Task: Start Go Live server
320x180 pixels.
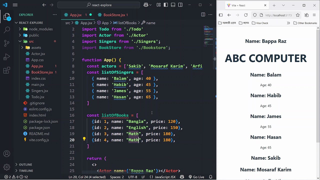Action: click(x=196, y=177)
